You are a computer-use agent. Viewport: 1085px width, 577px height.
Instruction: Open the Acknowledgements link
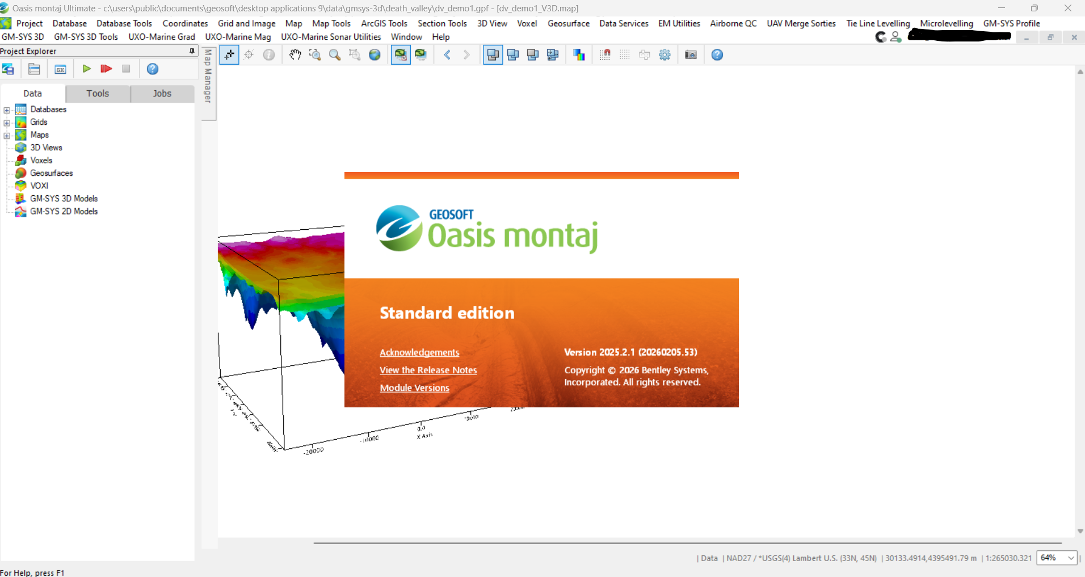coord(419,352)
